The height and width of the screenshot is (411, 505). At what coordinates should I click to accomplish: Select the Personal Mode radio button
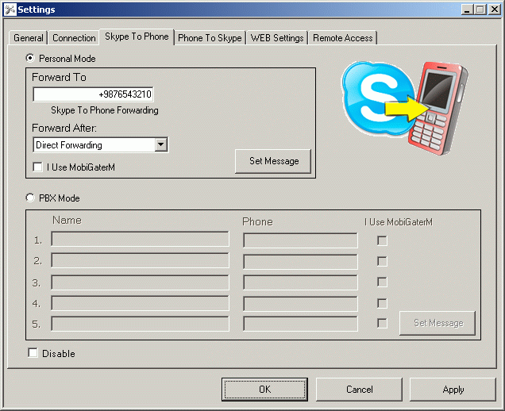click(x=31, y=58)
